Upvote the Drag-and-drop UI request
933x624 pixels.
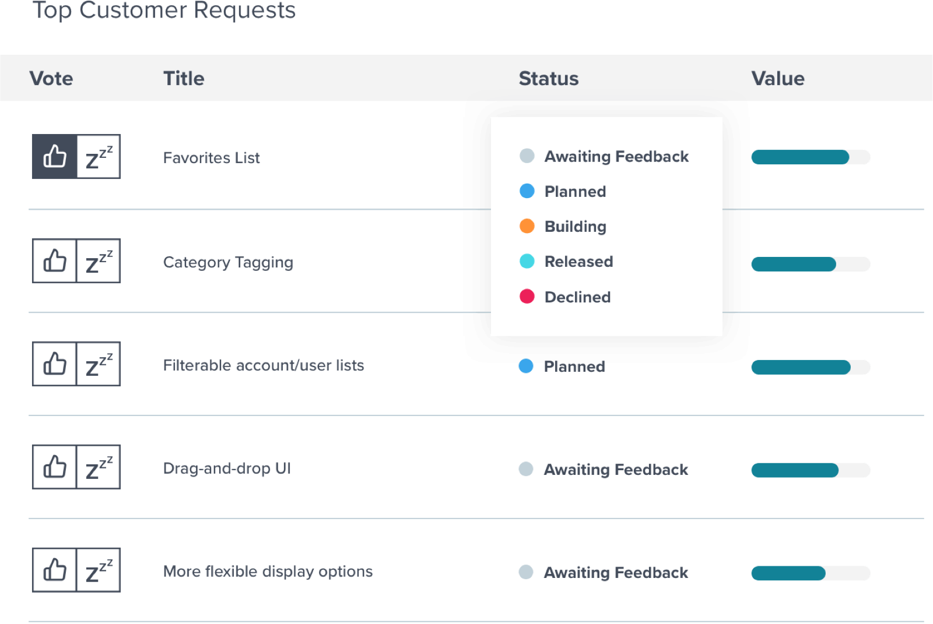54,467
